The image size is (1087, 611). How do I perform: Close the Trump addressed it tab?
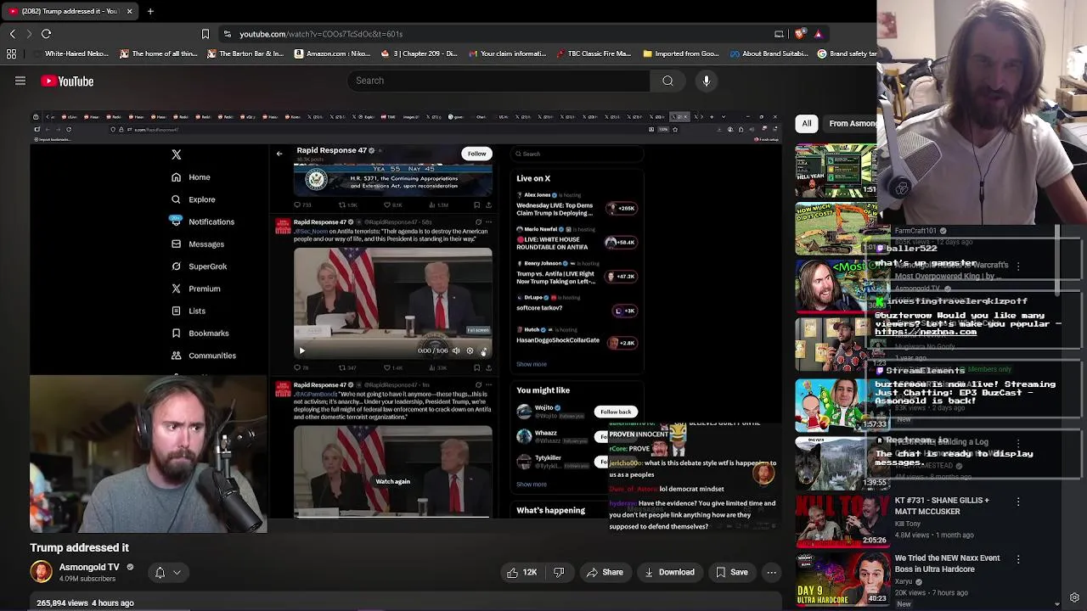pyautogui.click(x=129, y=11)
